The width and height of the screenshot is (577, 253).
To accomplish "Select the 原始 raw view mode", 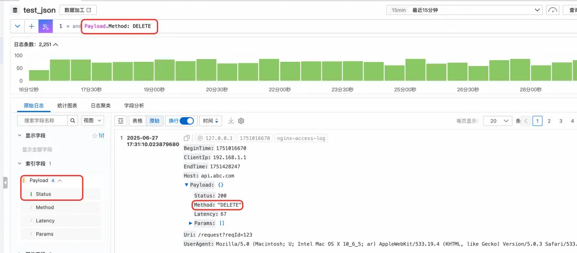I will pyautogui.click(x=154, y=121).
